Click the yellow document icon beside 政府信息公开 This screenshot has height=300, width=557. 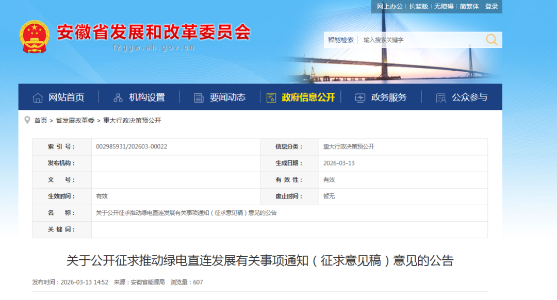[x=271, y=97]
